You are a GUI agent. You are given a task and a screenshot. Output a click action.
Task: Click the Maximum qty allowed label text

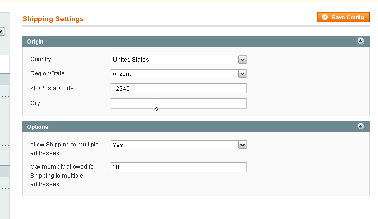pyautogui.click(x=63, y=175)
